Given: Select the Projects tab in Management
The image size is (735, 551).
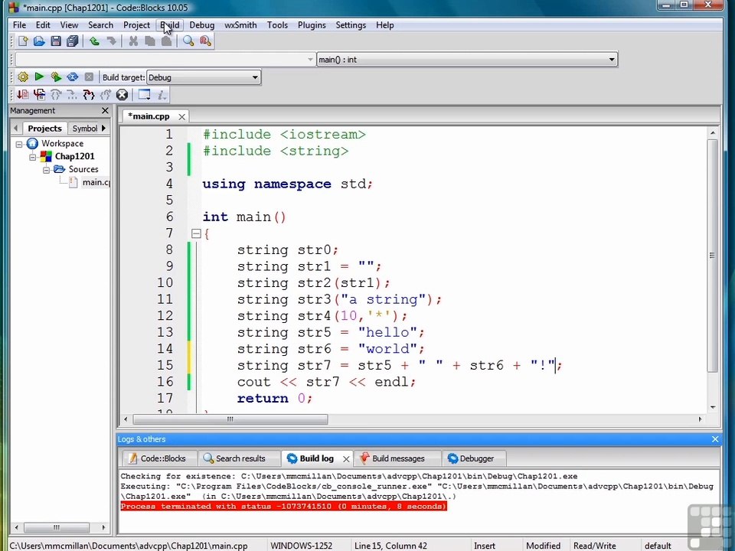Looking at the screenshot, I should click(44, 129).
